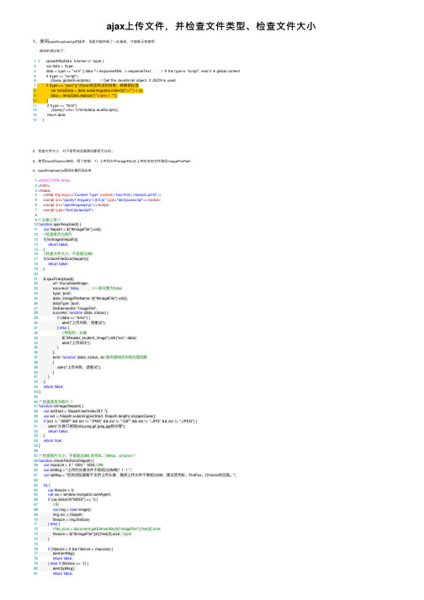Click the comment "Get the JavaScript object, if JSON is used."
The width and height of the screenshot is (424, 600).
click(138, 80)
